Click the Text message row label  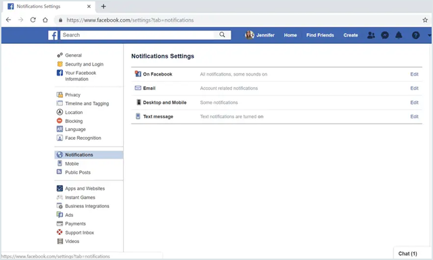pos(158,117)
